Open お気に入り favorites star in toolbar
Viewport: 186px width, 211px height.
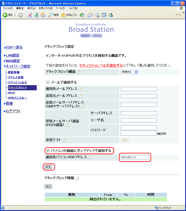(69, 15)
